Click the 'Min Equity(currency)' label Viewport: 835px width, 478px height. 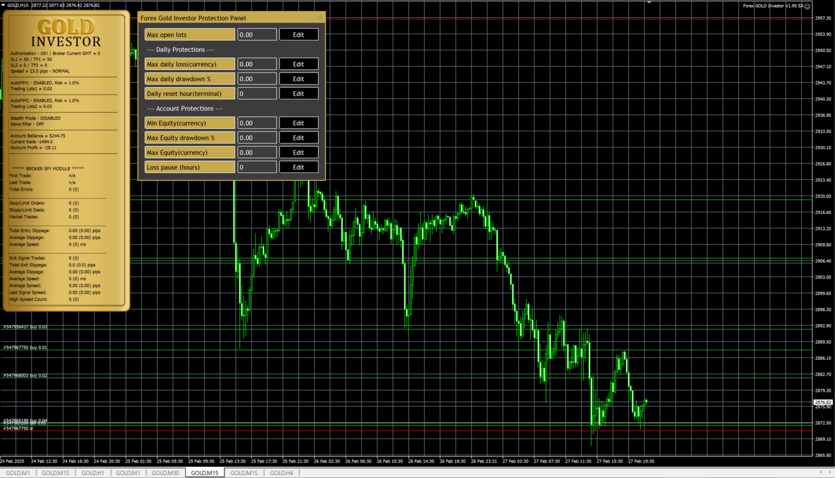190,123
